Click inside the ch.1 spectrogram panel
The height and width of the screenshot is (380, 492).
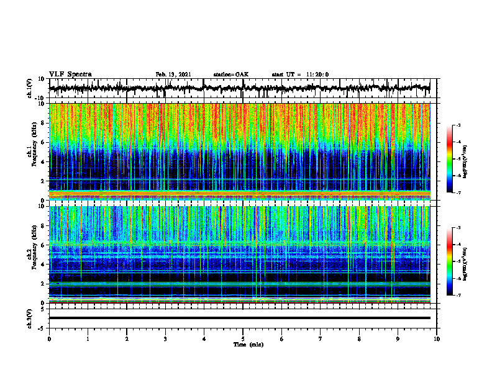coord(240,152)
